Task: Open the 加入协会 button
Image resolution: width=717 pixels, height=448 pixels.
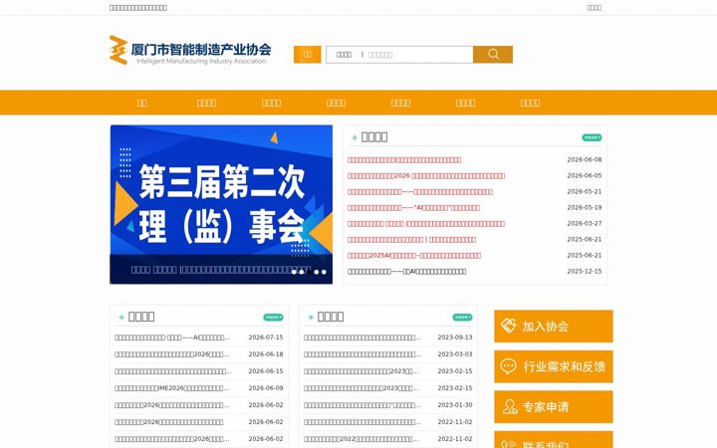Action: (x=554, y=326)
